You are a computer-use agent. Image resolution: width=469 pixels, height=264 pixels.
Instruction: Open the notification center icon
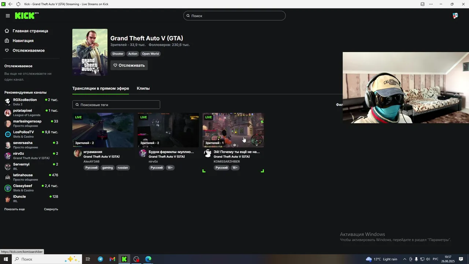[x=461, y=259]
